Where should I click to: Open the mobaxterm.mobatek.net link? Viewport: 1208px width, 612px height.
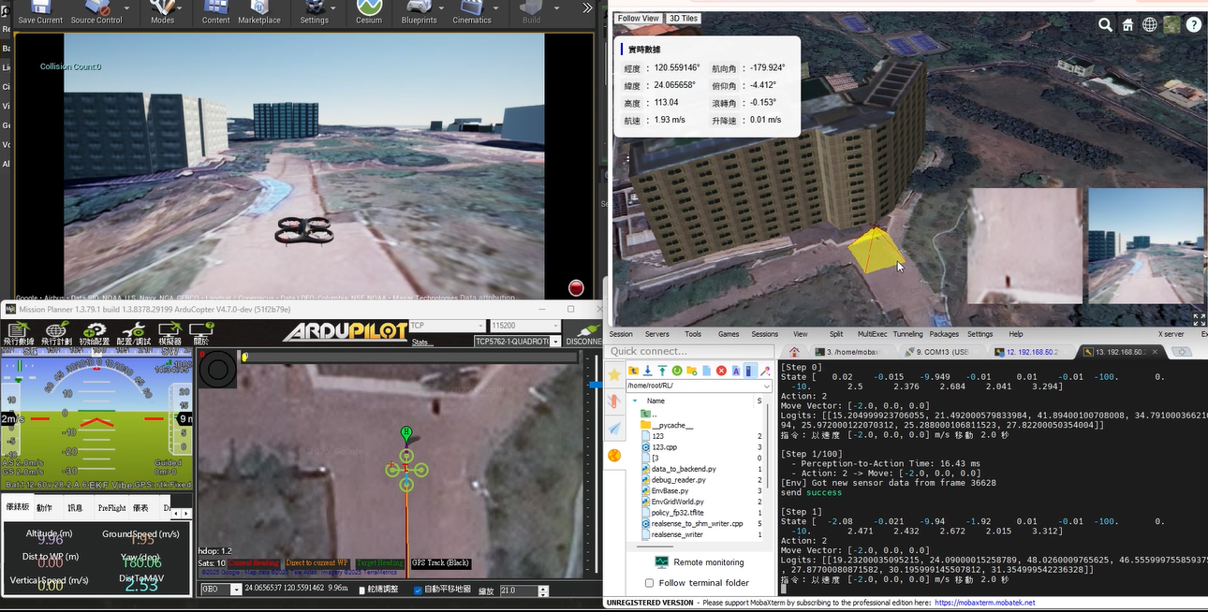point(983,603)
